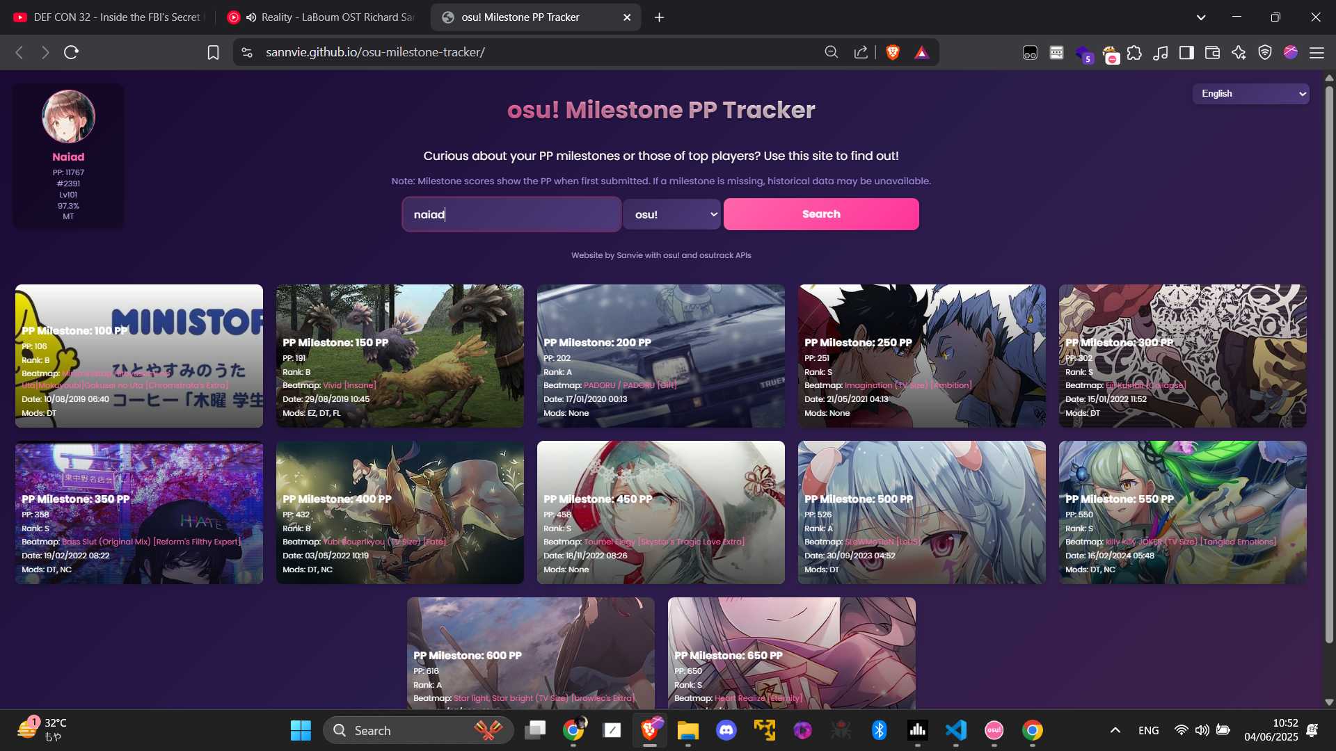Screen dimensions: 1336x751
Task: Click the scrollbar down arrow
Action: 1329,702
